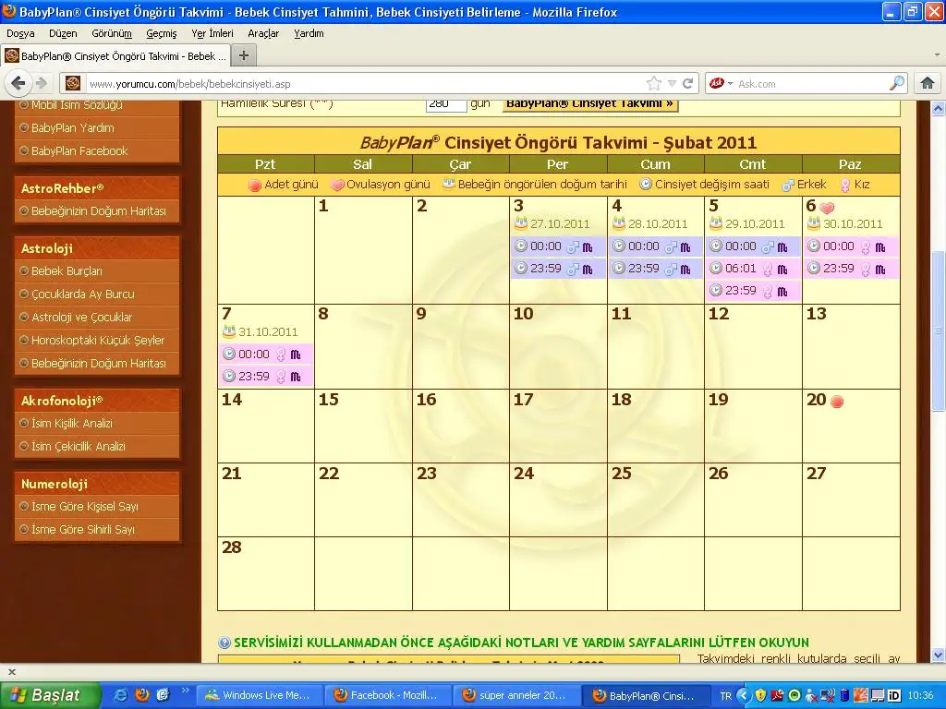
Task: Click the TR language indicator in tray
Action: point(726,696)
